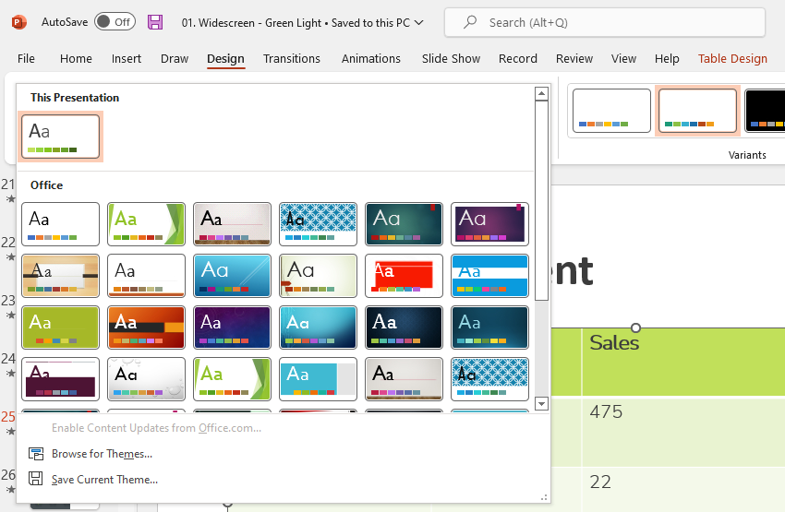Switch to the Table Design tab
This screenshot has width=785, height=512.
tap(732, 58)
